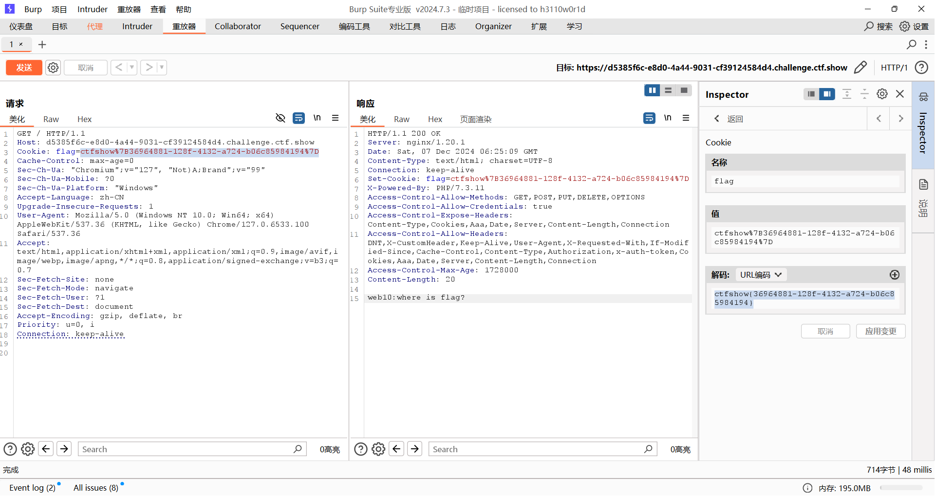Image resolution: width=935 pixels, height=496 pixels.
Task: Add a new Repeater tab with plus
Action: (x=42, y=45)
